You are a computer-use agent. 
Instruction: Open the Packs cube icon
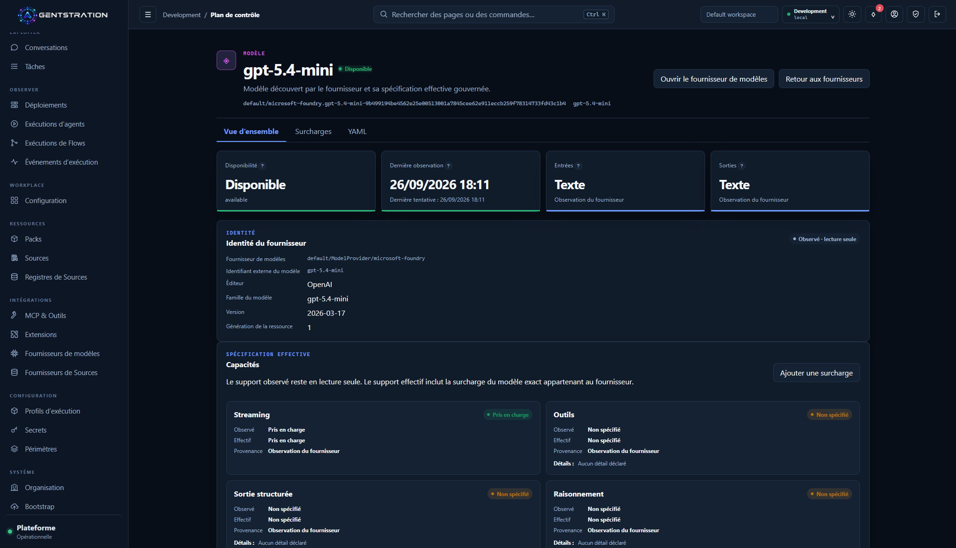[14, 239]
